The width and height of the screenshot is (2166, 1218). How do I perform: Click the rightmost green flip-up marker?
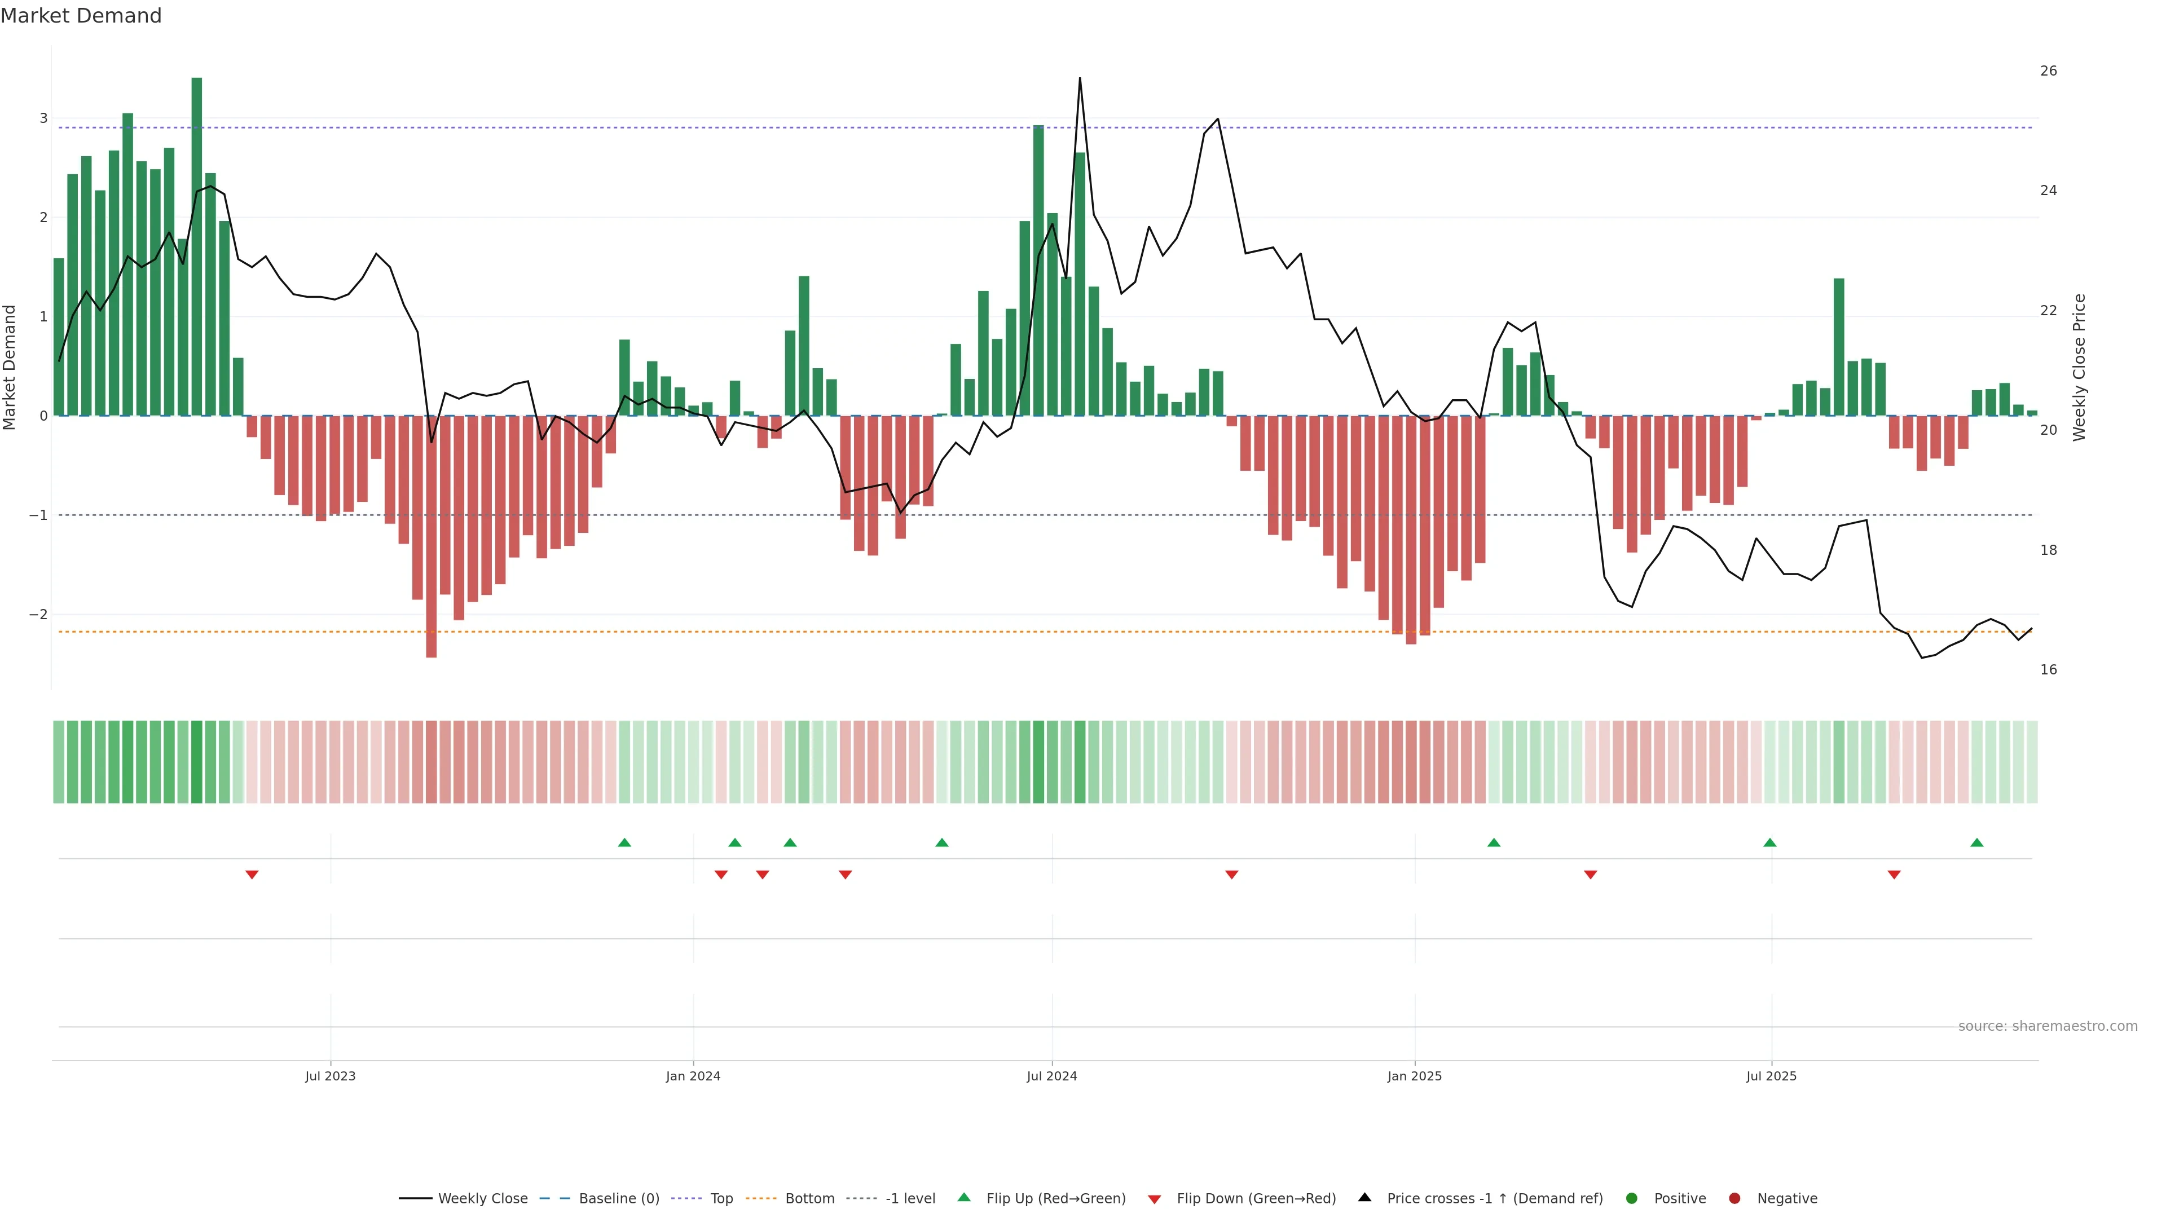pos(1977,842)
